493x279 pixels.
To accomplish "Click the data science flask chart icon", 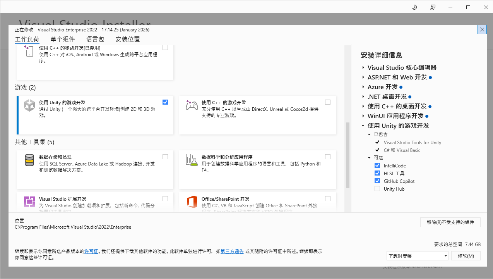I will tap(192, 160).
